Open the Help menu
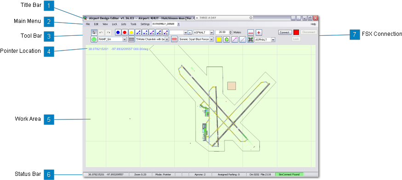Viewport: 402px width, 180px height. [x=313, y=24]
